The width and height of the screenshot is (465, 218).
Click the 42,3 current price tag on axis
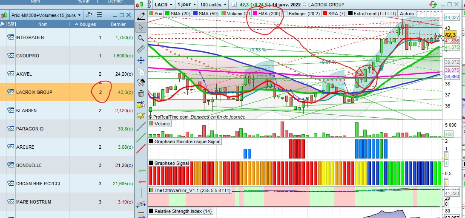450,34
